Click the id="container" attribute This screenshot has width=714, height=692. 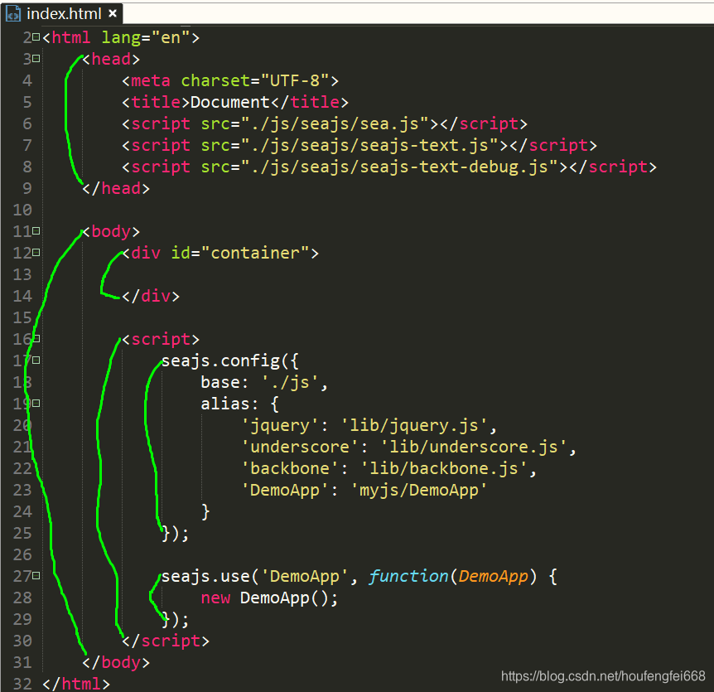tap(240, 253)
